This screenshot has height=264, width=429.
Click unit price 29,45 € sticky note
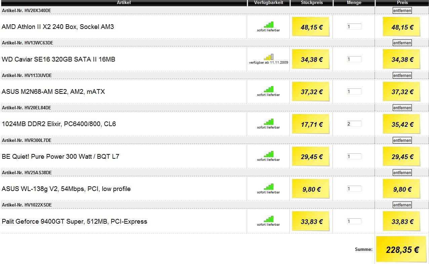tap(311, 156)
